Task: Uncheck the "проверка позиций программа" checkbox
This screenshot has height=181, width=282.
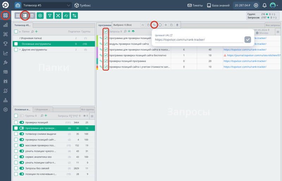Action: tap(106, 61)
